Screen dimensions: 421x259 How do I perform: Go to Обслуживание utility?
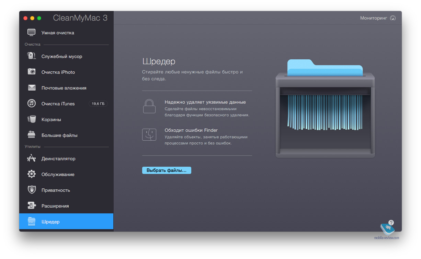pos(66,174)
